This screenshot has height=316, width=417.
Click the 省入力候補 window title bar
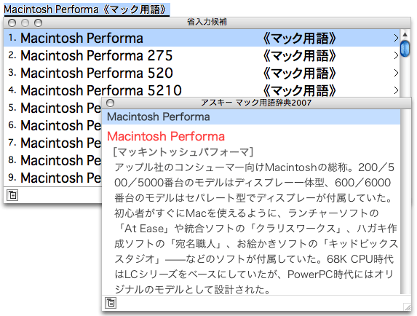click(x=207, y=23)
